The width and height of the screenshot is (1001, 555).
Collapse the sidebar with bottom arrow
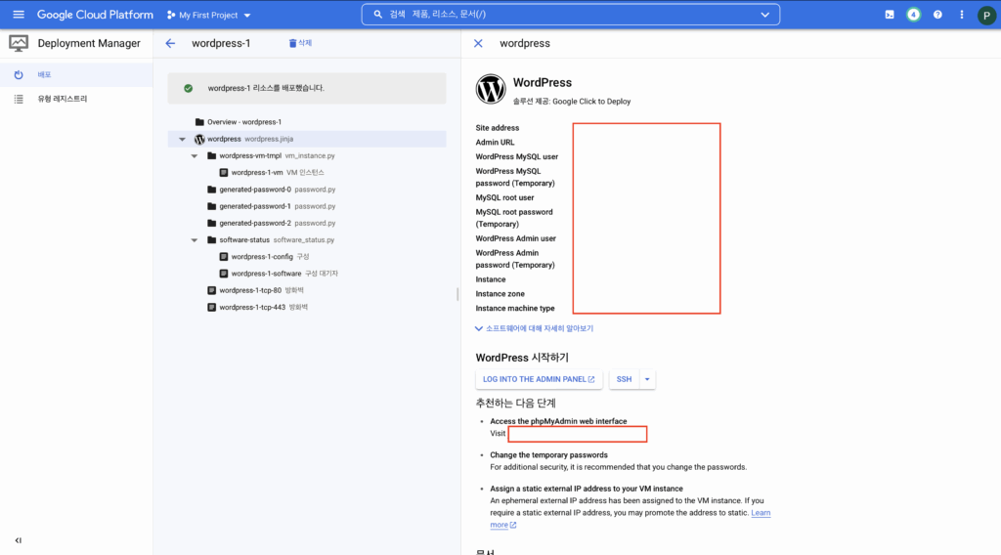[18, 540]
